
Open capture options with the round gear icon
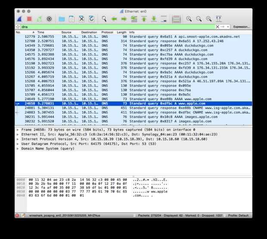pyautogui.click(x=49, y=19)
